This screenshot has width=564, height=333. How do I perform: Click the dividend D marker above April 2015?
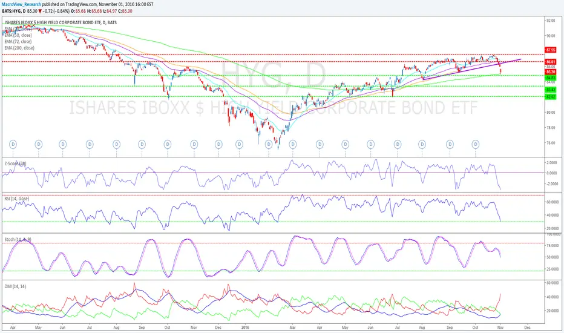click(13, 144)
